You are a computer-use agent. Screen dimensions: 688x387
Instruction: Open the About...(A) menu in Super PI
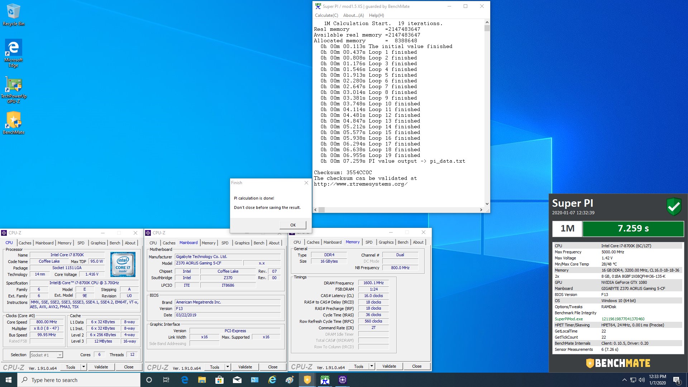coord(353,15)
